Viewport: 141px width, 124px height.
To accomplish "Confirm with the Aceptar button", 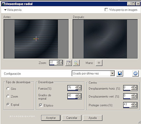I will coord(51,118).
